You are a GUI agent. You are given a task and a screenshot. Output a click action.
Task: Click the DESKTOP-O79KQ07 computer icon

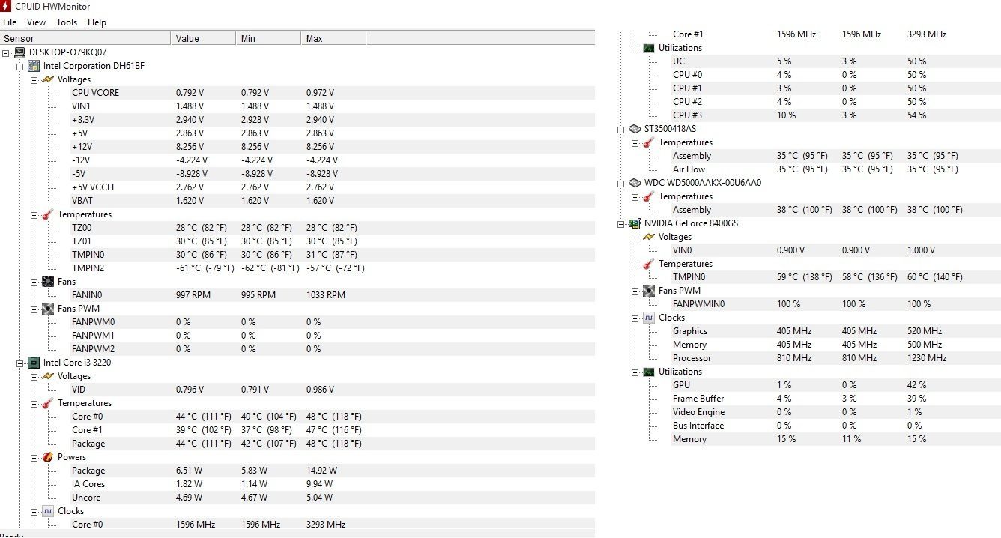(x=19, y=52)
